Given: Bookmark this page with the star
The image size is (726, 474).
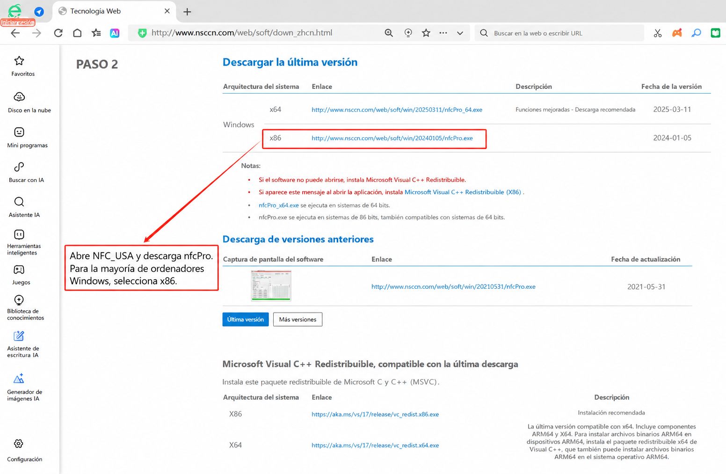Looking at the screenshot, I should click(x=426, y=33).
